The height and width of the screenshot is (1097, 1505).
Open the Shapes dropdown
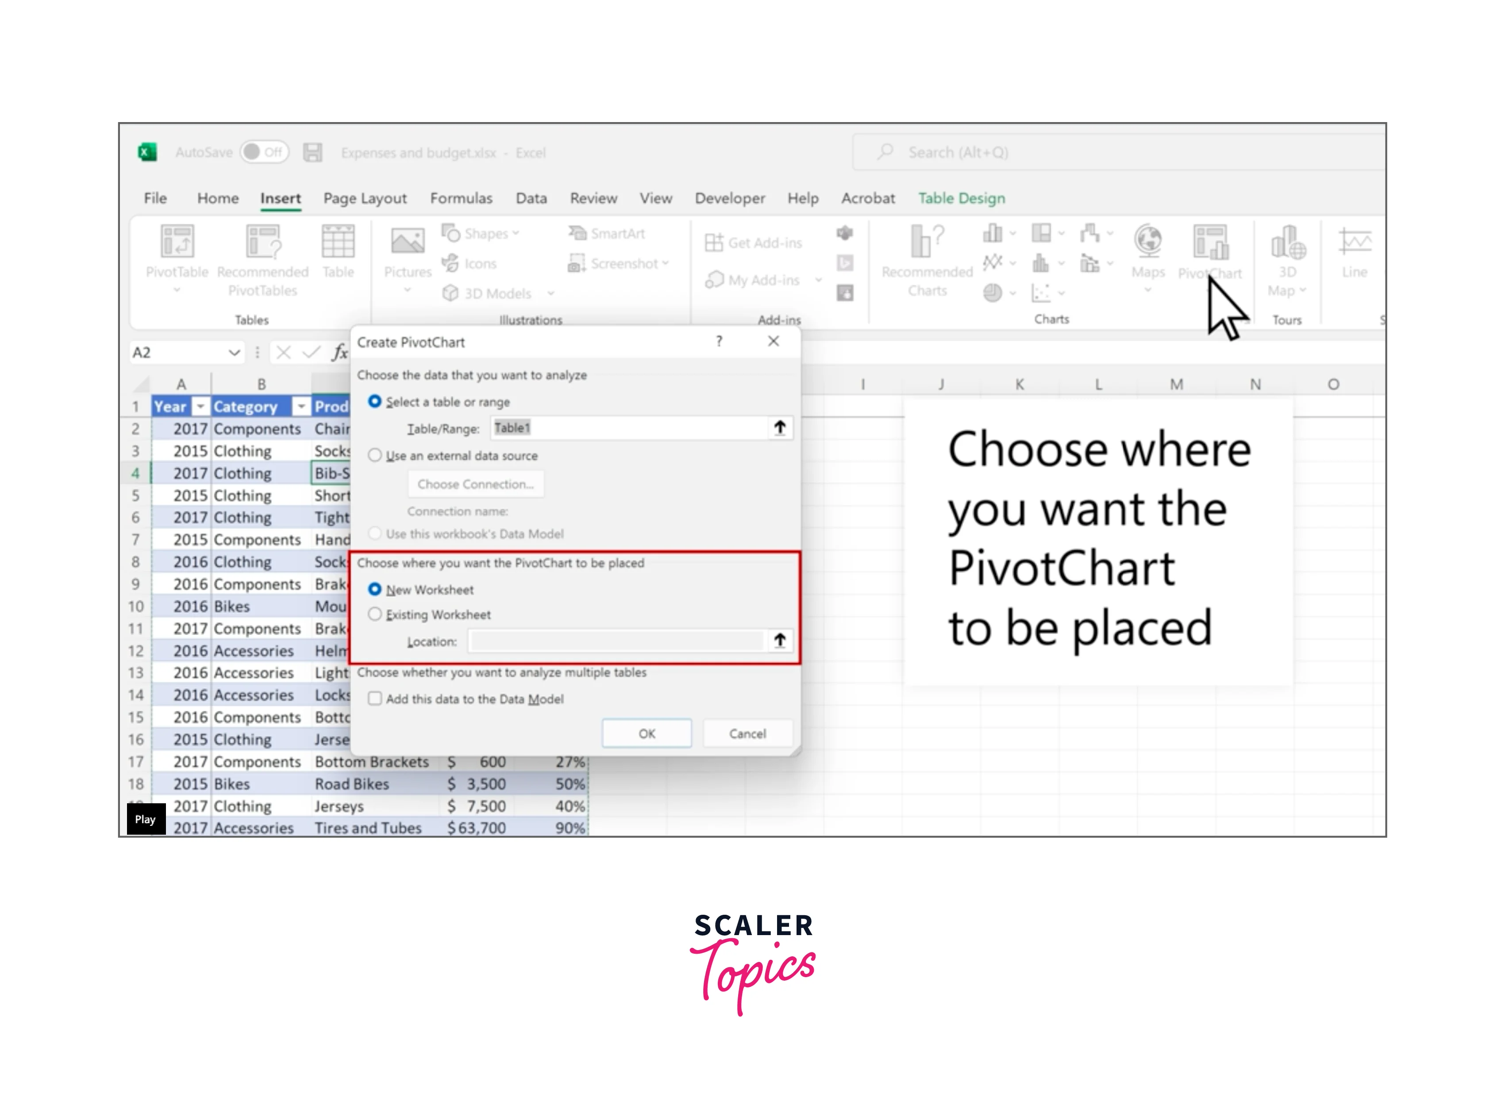(x=485, y=234)
